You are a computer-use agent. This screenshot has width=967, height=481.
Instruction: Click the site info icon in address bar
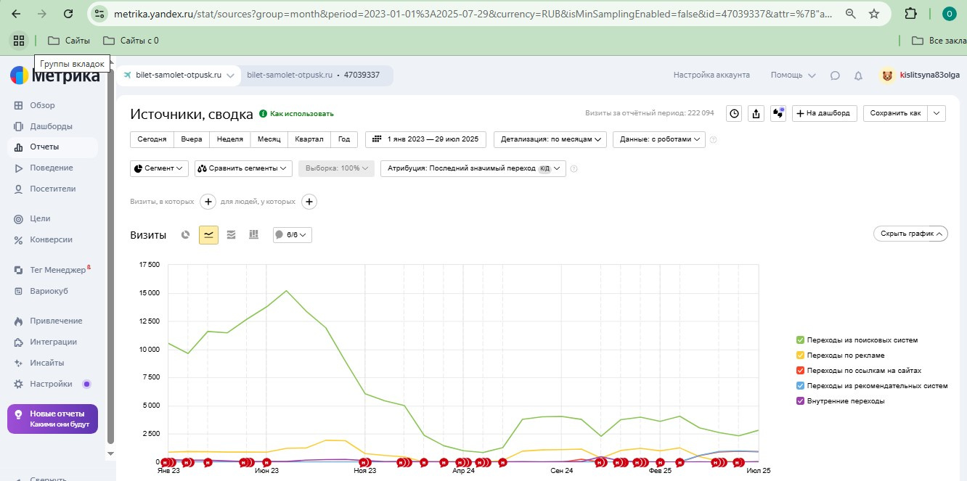coord(100,14)
